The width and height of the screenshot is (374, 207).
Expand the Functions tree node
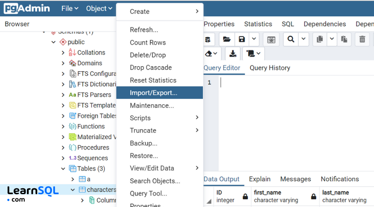[63, 126]
